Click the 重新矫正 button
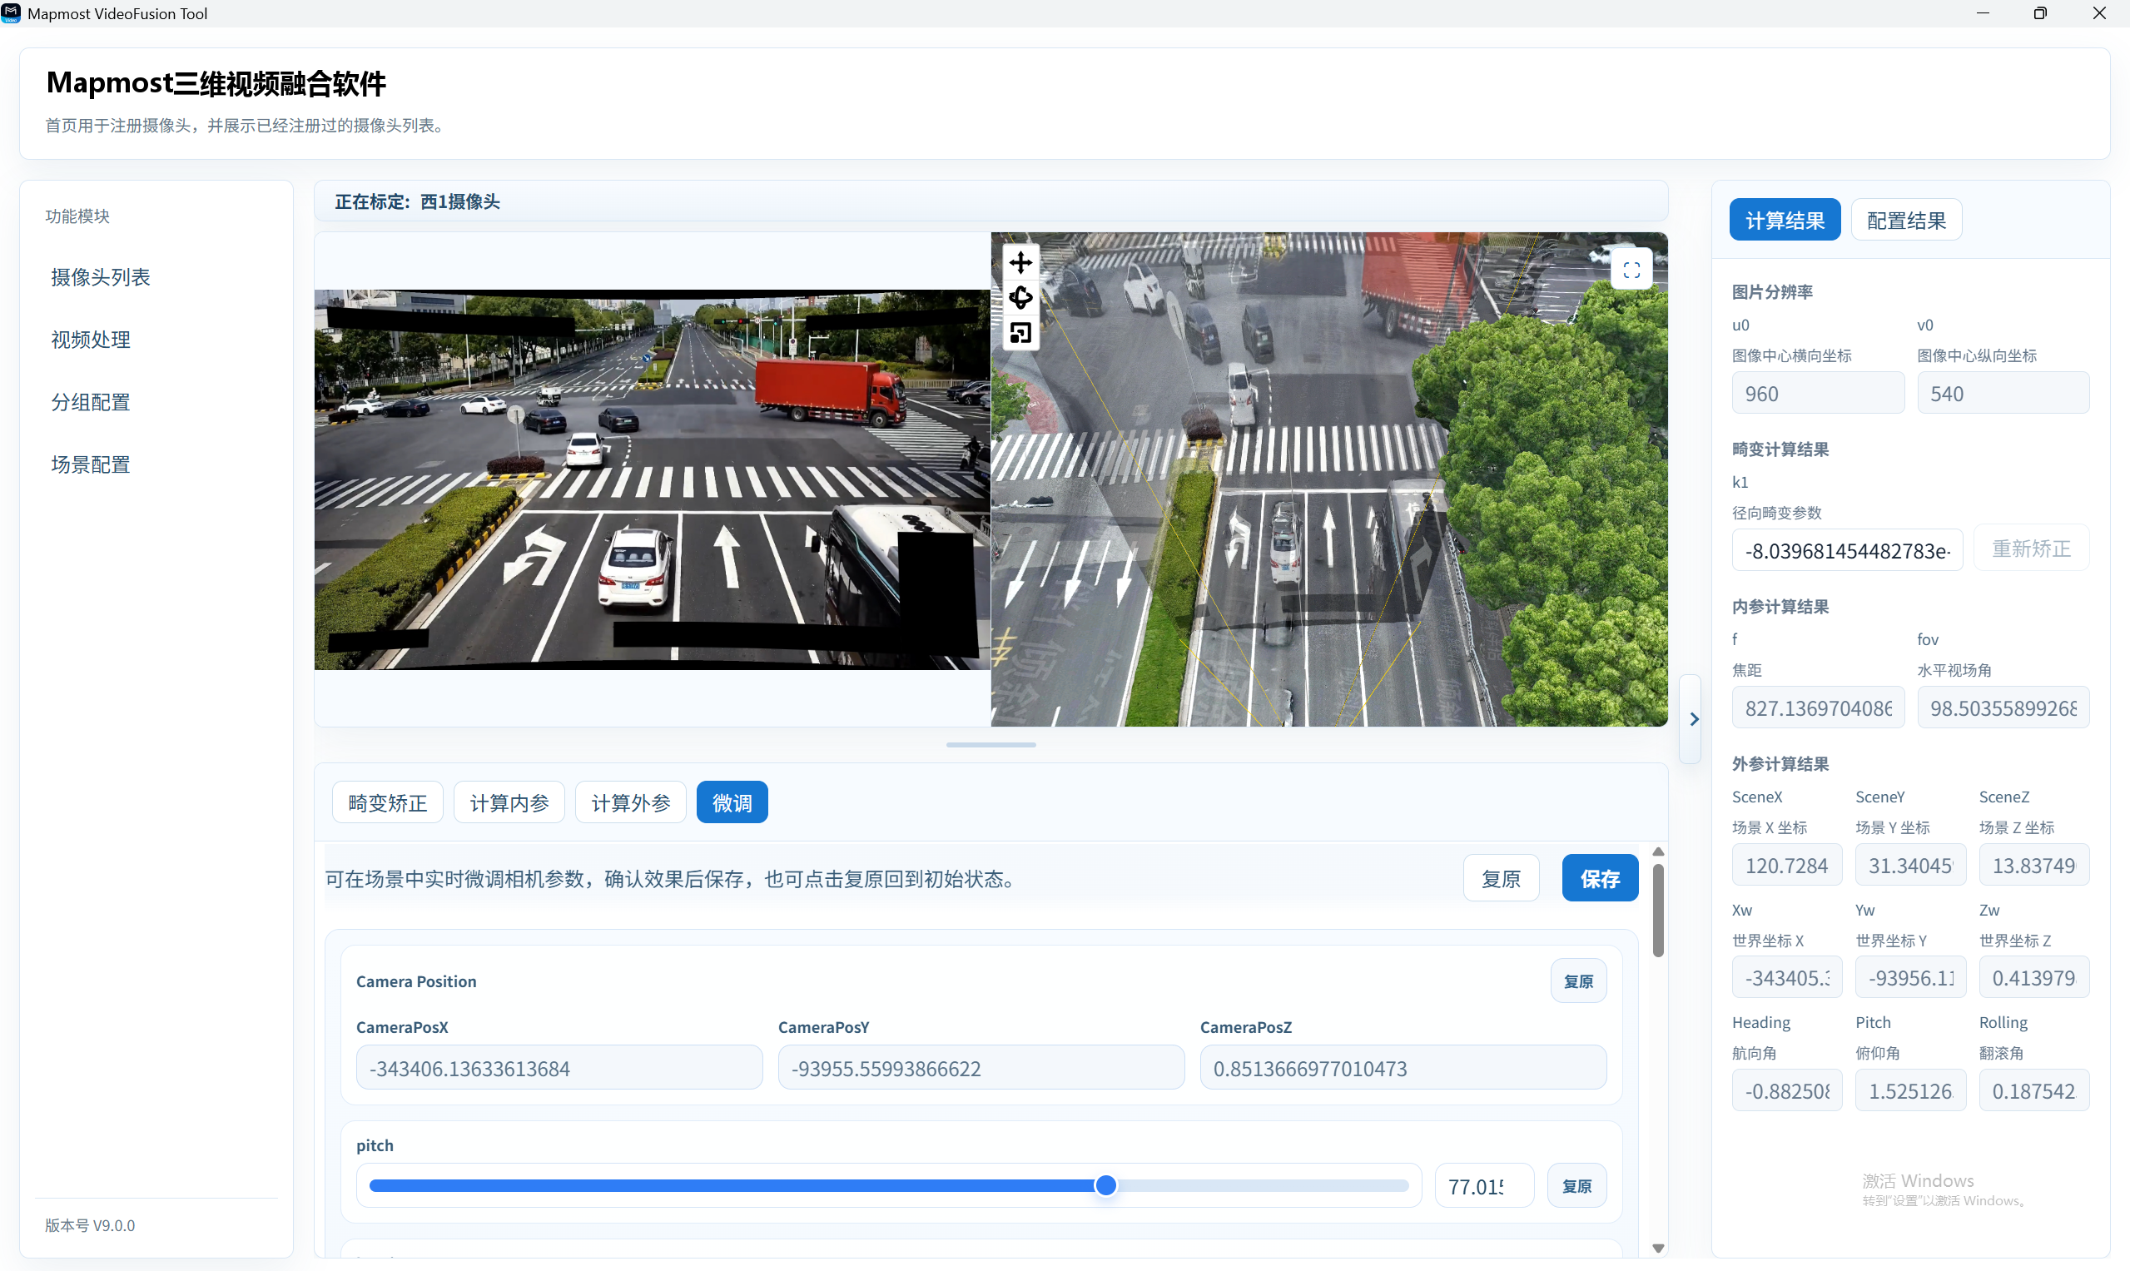Image resolution: width=2130 pixels, height=1271 pixels. click(x=2032, y=549)
